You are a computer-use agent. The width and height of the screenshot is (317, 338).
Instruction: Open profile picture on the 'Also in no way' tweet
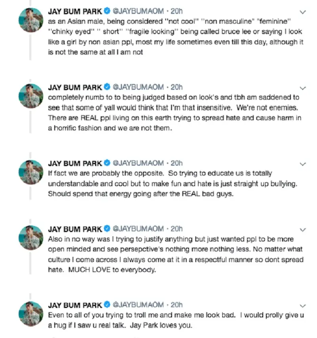click(x=31, y=238)
